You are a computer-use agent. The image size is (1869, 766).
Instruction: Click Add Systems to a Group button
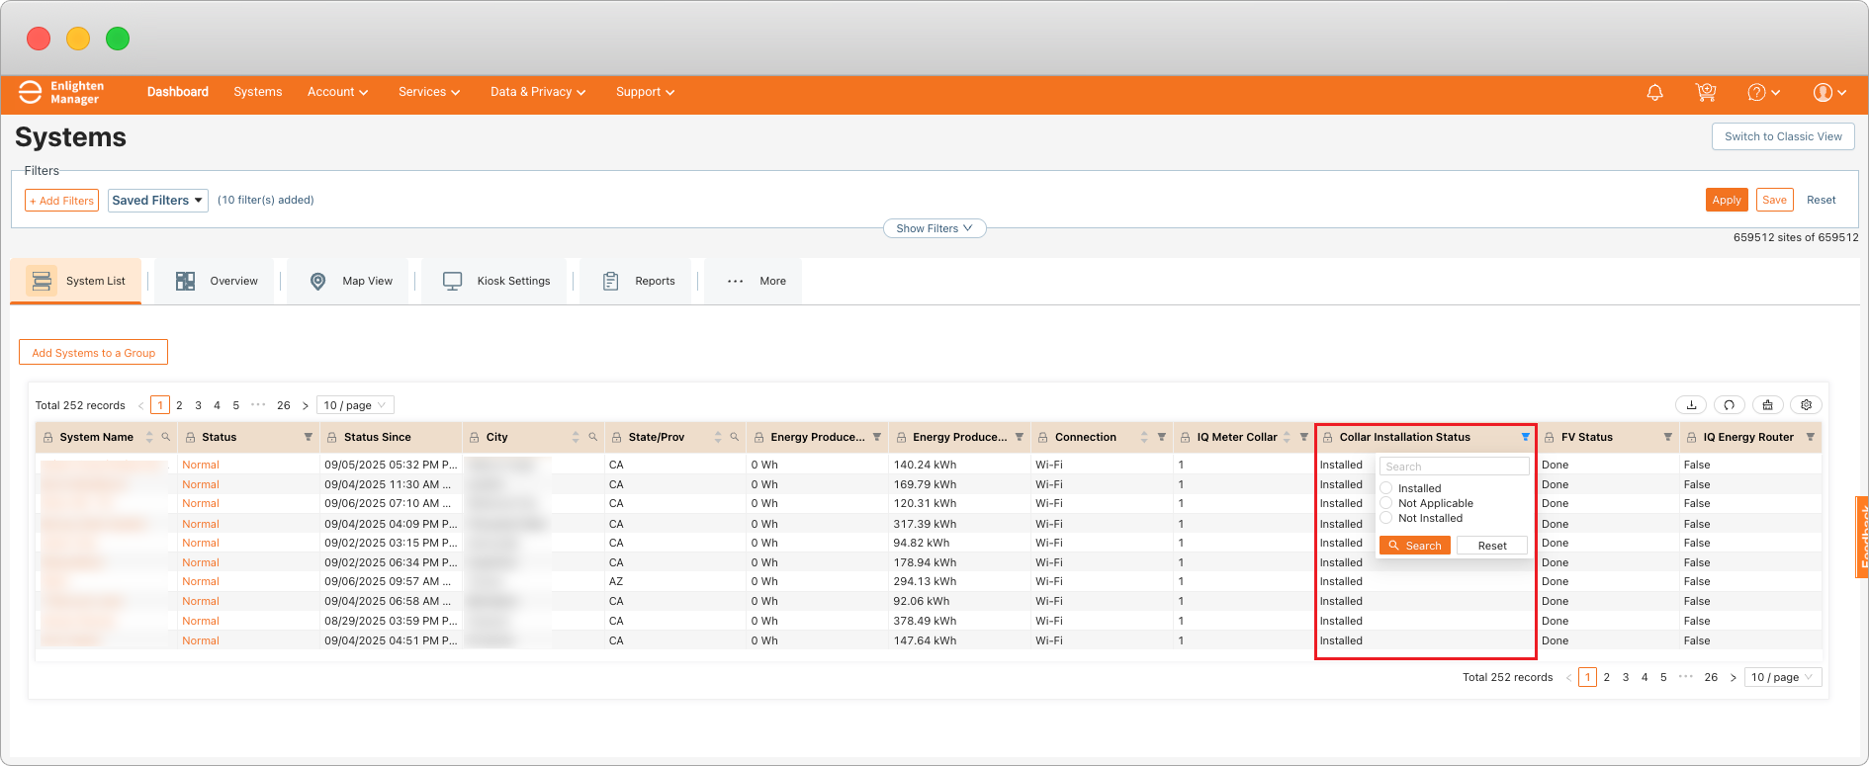(94, 353)
